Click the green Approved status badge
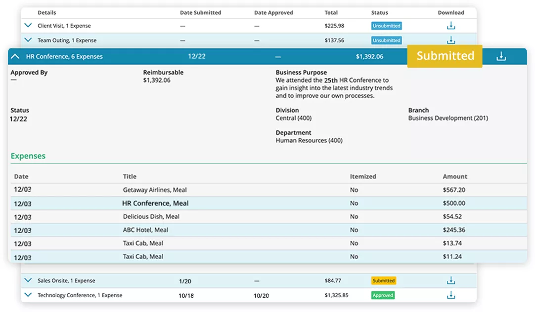This screenshot has height=312, width=535. pos(383,295)
